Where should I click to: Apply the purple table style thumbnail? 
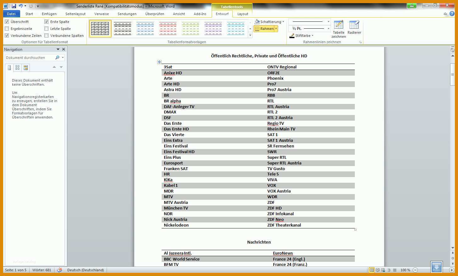click(x=213, y=29)
